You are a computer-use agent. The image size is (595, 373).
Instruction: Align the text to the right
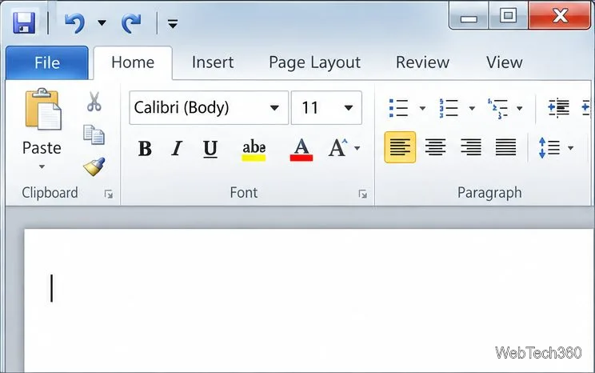(471, 147)
